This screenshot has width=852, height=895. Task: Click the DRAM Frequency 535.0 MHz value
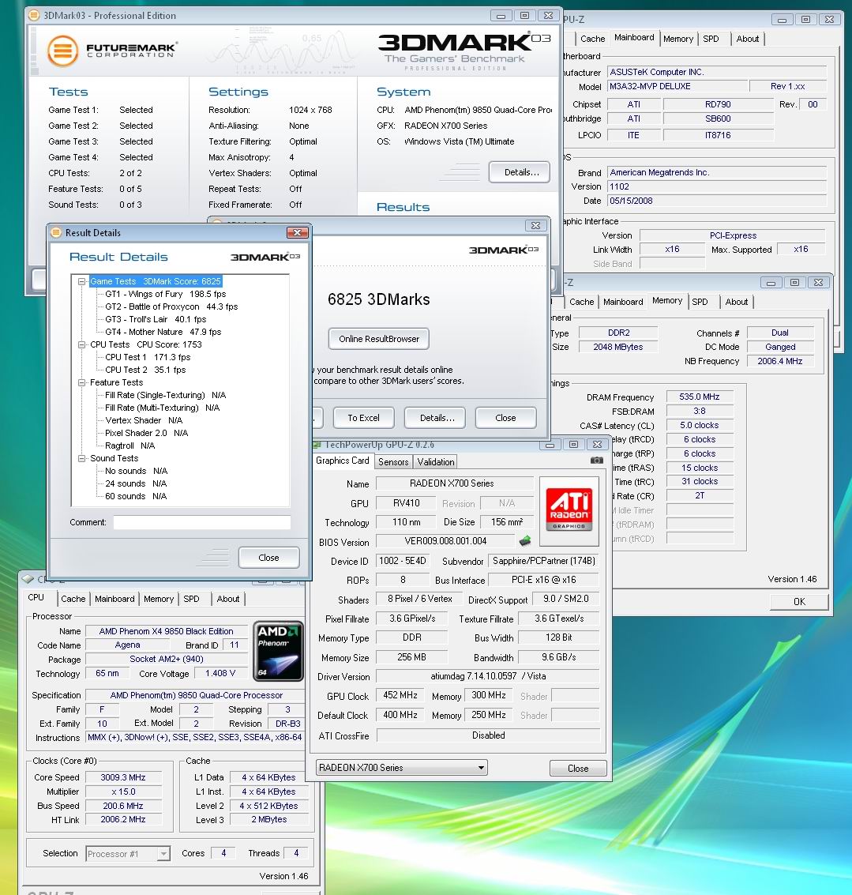point(700,397)
